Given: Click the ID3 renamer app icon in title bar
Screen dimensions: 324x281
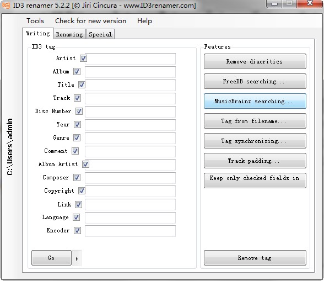Looking at the screenshot, I should click(x=6, y=5).
